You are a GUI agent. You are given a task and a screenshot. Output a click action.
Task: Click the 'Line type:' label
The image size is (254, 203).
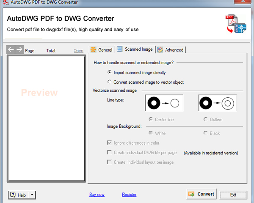tap(116, 100)
